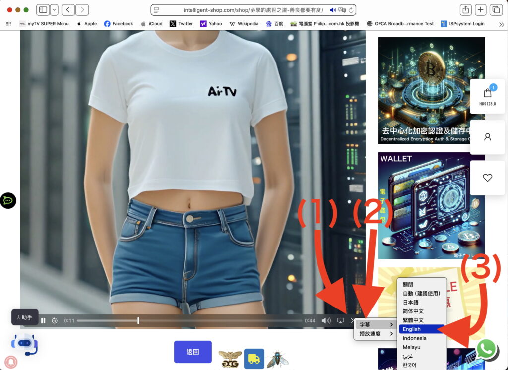The height and width of the screenshot is (370, 508).
Task: Open the Yahoo bookmark
Action: tap(211, 24)
